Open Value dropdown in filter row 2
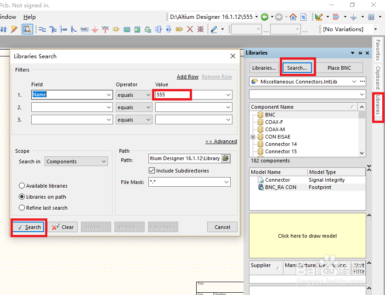Image resolution: width=385 pixels, height=295 pixels. pos(228,107)
